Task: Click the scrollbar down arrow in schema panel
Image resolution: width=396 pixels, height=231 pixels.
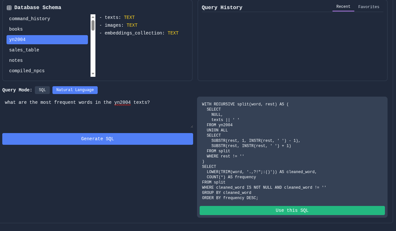Action: point(93,74)
